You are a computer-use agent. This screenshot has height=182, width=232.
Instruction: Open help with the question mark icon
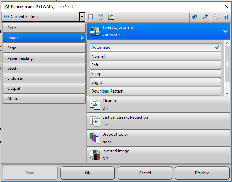click(x=226, y=17)
